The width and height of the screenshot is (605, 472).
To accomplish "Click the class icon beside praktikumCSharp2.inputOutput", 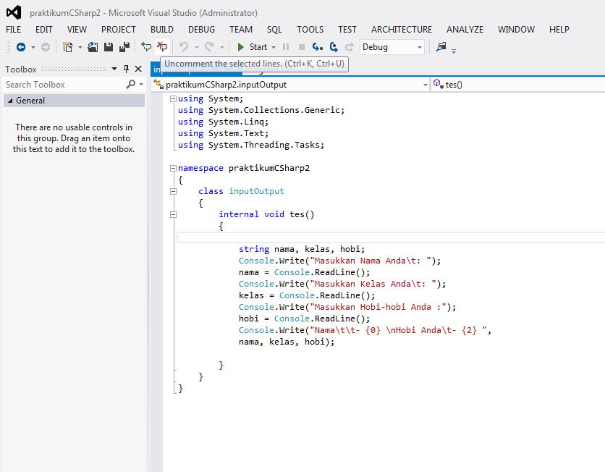I will [x=158, y=84].
